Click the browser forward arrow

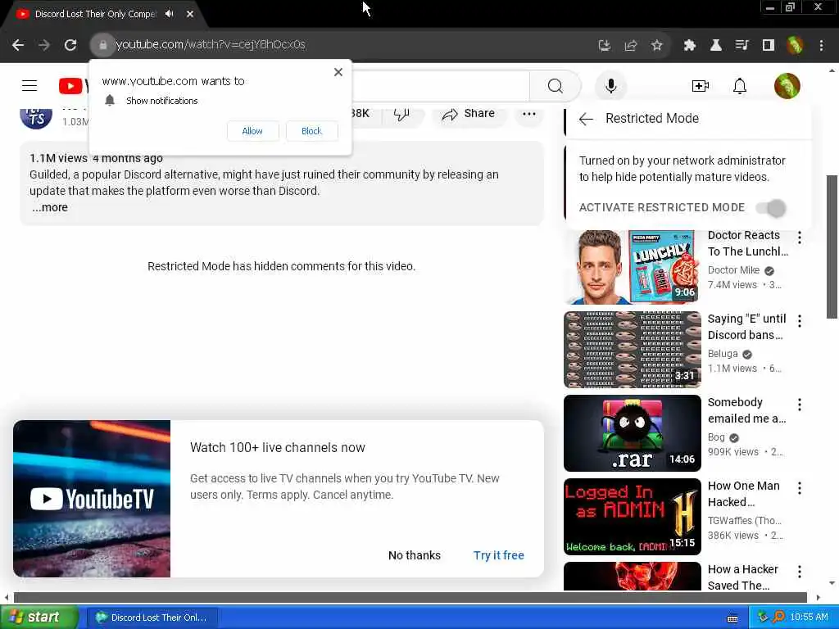coord(44,45)
